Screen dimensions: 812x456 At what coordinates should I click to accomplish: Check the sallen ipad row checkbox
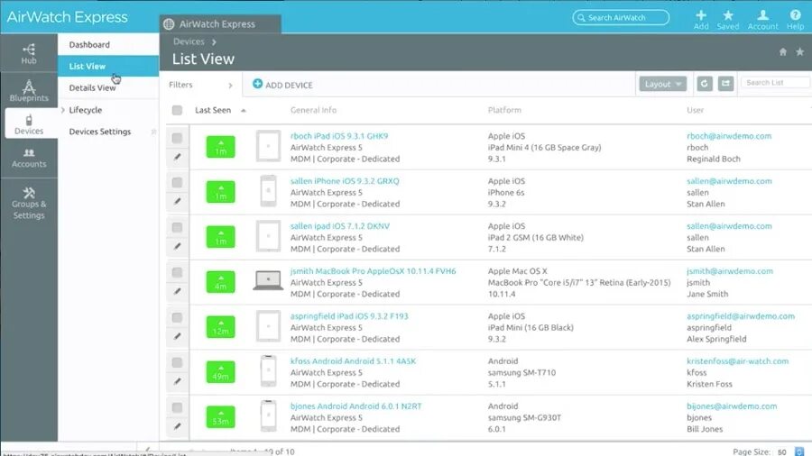tap(177, 227)
